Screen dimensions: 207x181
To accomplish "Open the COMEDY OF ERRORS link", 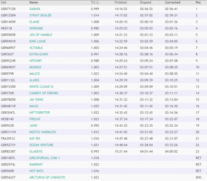I will coord(44,93).
